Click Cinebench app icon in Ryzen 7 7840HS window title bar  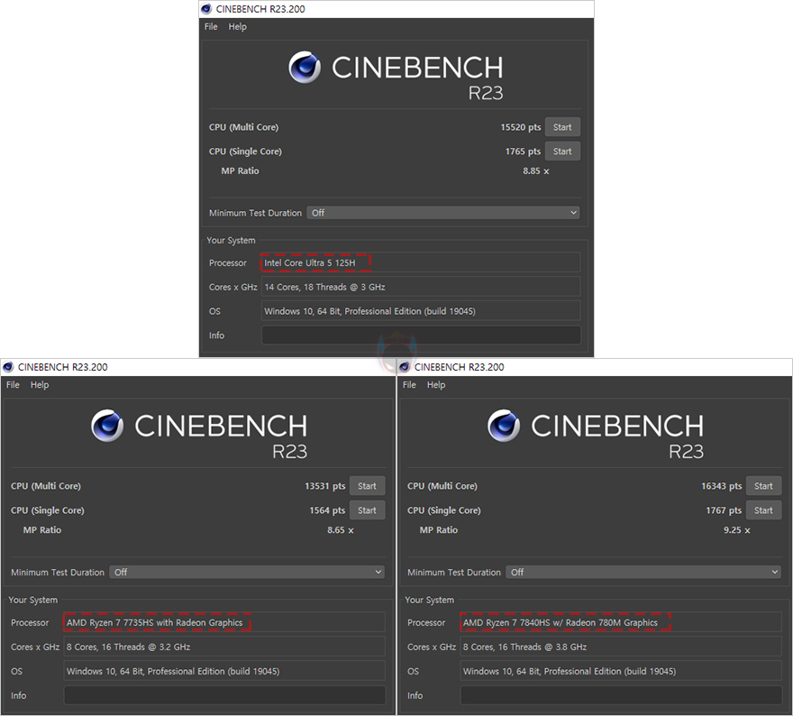pos(404,367)
